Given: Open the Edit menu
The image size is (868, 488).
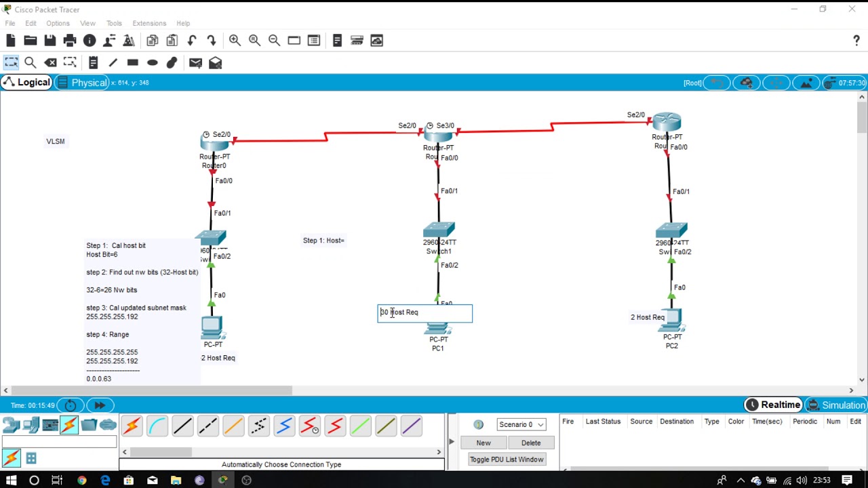Looking at the screenshot, I should 31,23.
